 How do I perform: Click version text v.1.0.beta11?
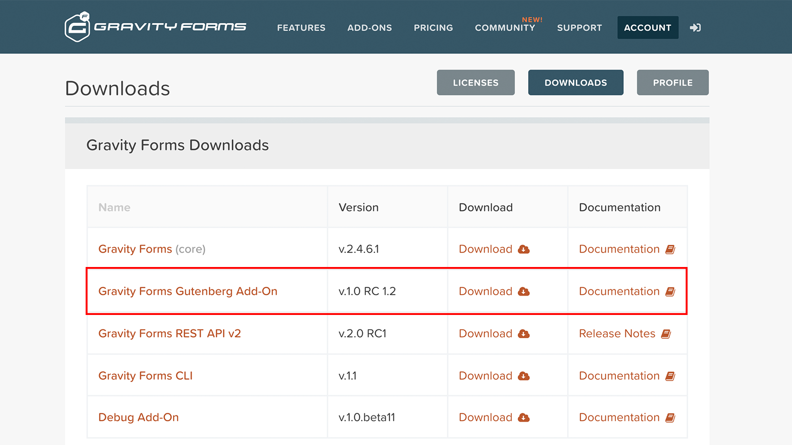367,417
